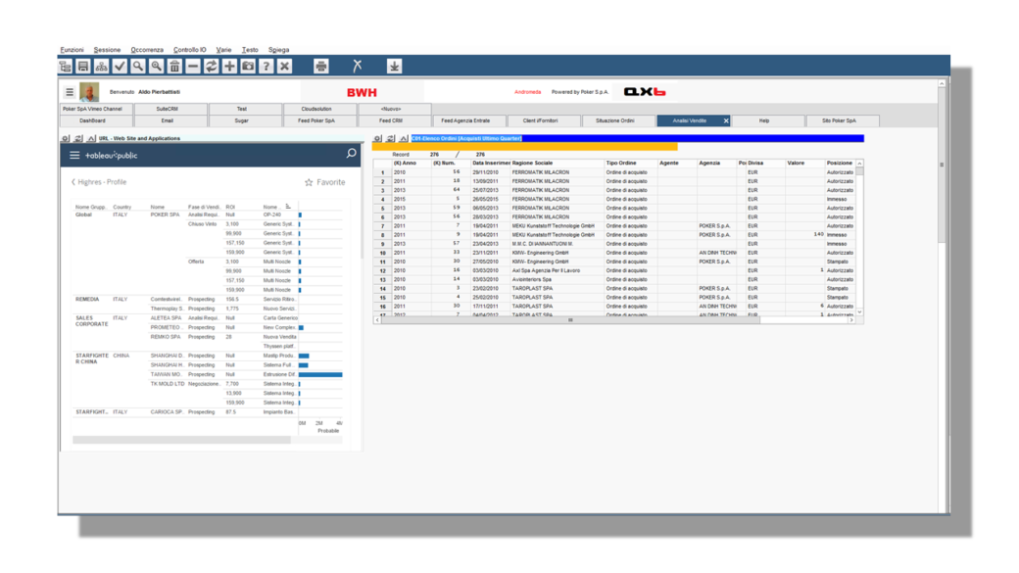Click the printer icon
This screenshot has height=573, width=1019.
point(321,67)
